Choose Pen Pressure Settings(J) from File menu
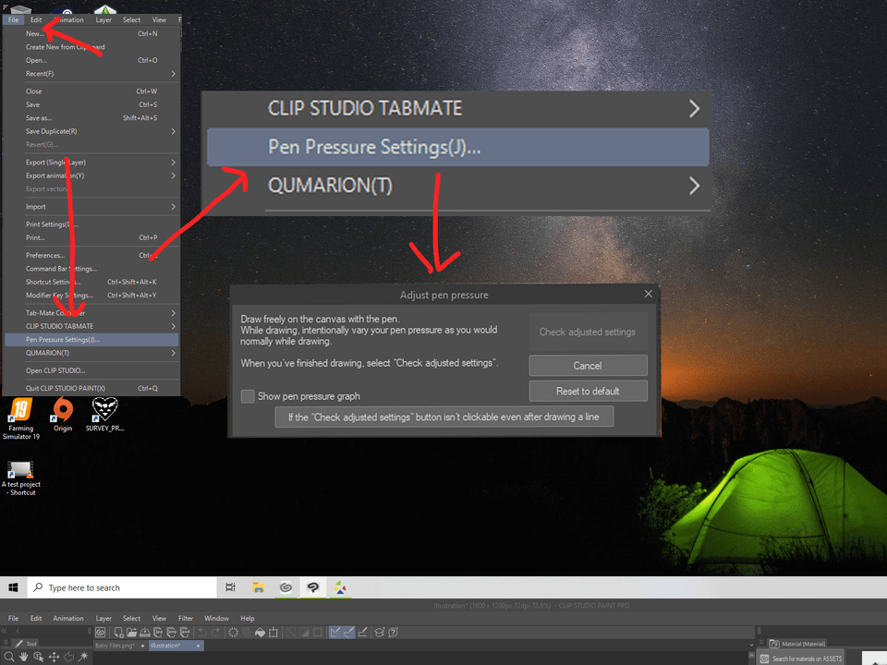This screenshot has width=887, height=665. [x=63, y=340]
